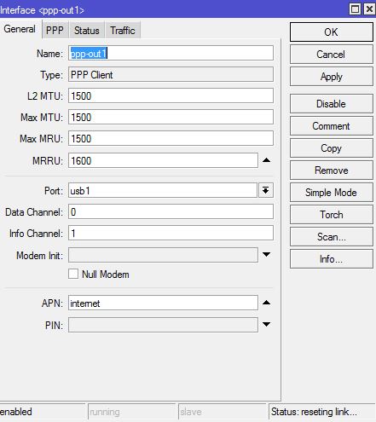
Task: Go to the Traffic tab
Action: click(x=123, y=30)
